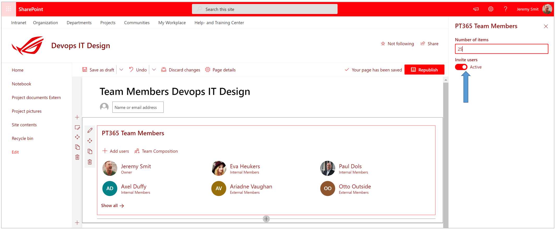This screenshot has width=556, height=230.
Task: Click Discard changes
Action: click(181, 70)
